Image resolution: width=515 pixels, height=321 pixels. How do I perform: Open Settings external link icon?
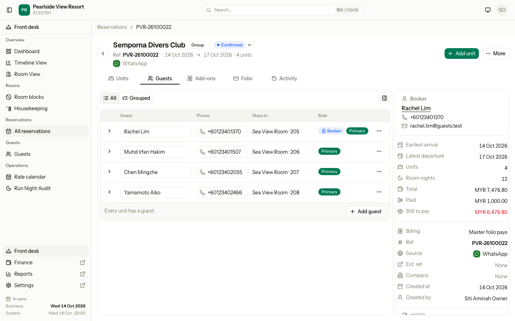coord(83,285)
